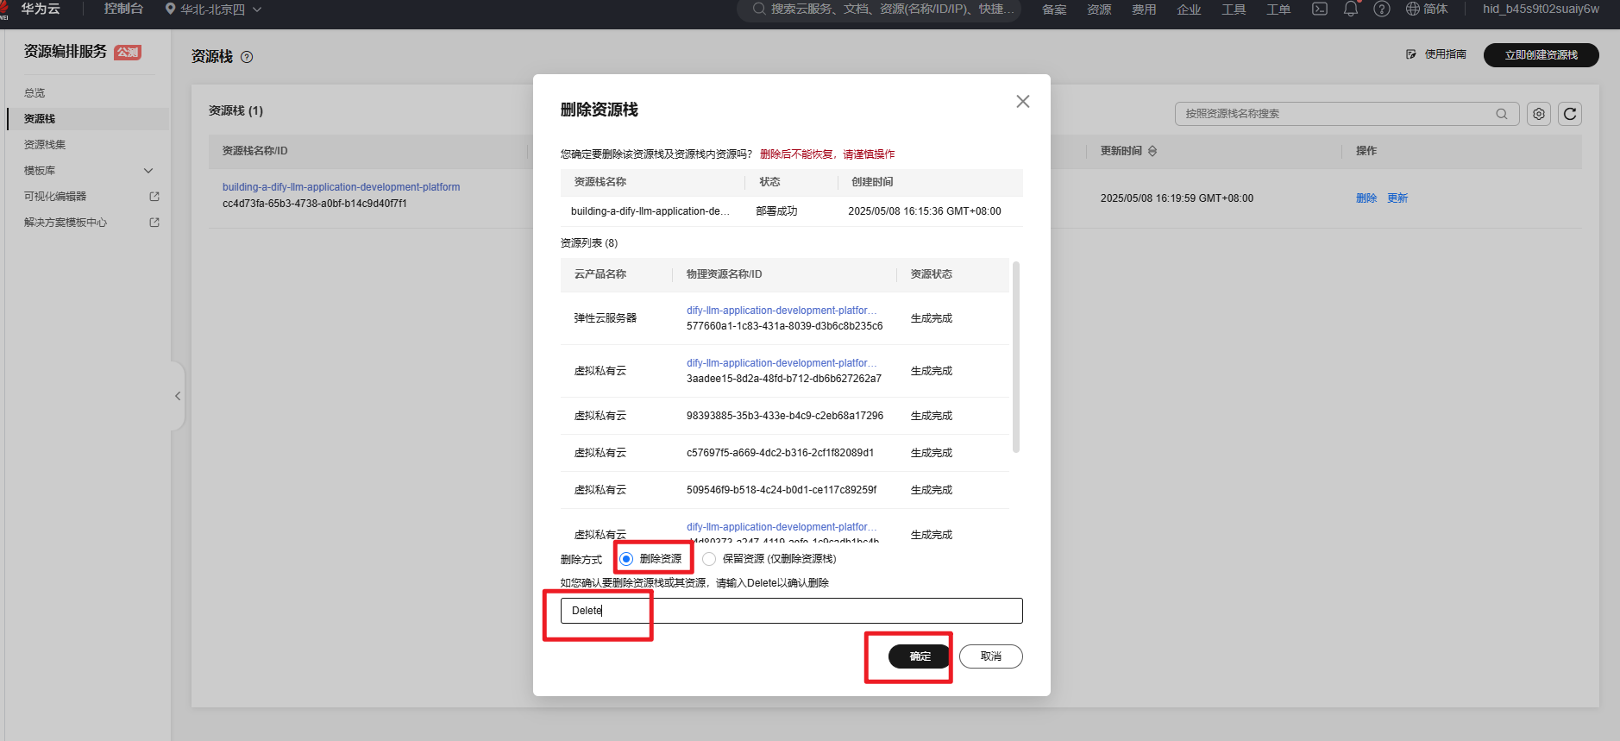The image size is (1620, 741).
Task: Click the Huawei Cloud logo
Action: tap(30, 9)
